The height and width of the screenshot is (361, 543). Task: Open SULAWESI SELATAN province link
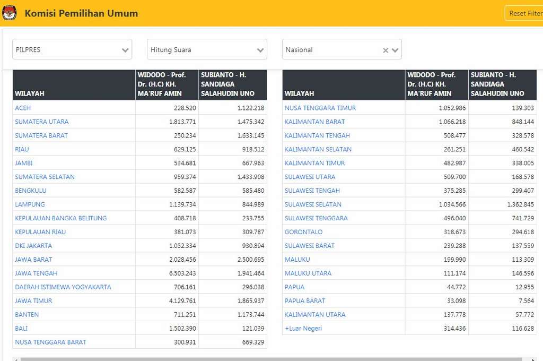point(313,204)
